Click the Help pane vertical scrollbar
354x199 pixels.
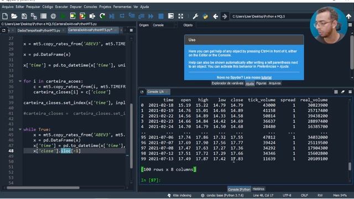[352, 52]
